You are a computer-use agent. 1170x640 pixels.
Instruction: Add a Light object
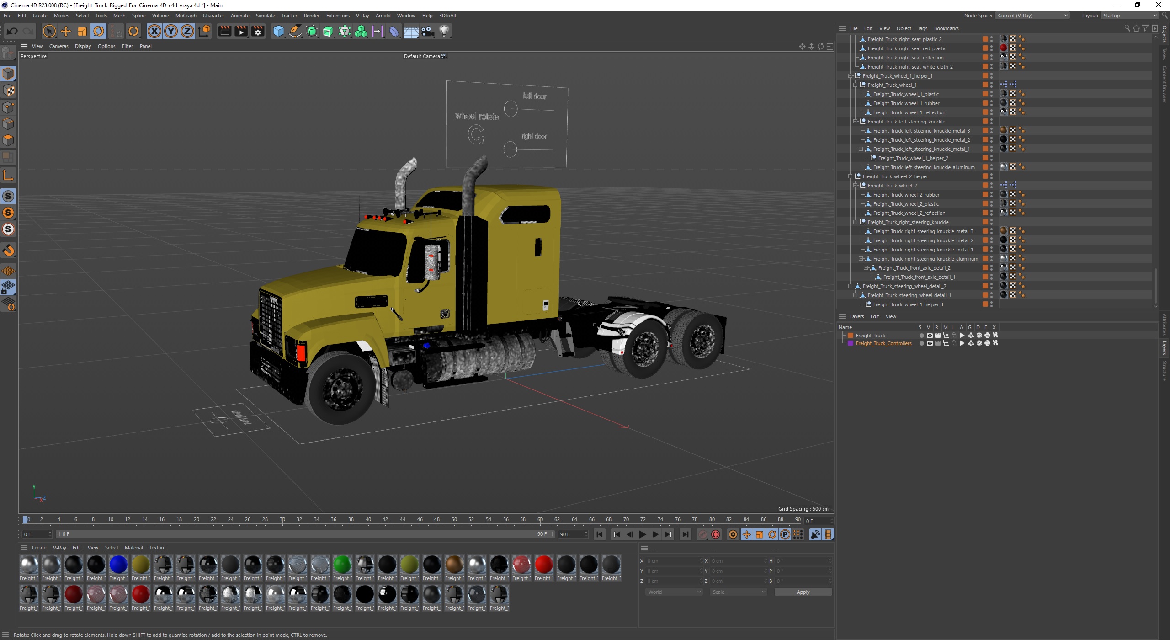click(444, 31)
